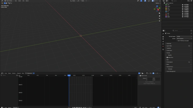193x108 pixels.
Task: Open the Tool properties tab icon
Action: (163, 34)
